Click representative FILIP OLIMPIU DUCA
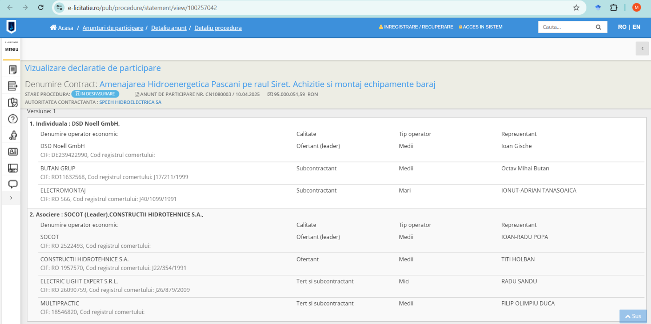The height and width of the screenshot is (324, 651). coord(528,304)
